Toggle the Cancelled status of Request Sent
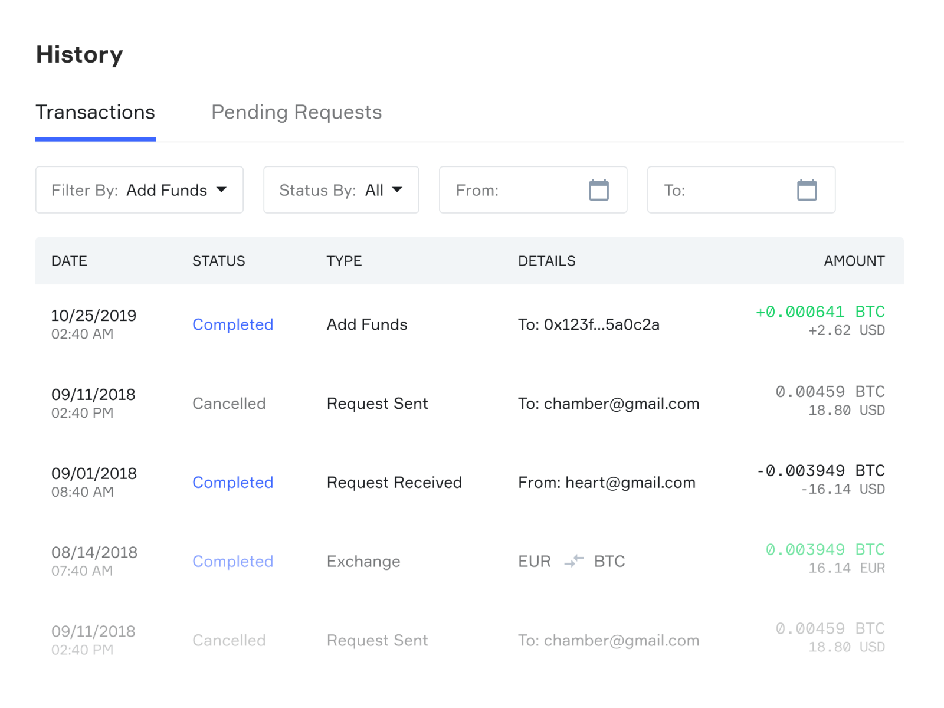The height and width of the screenshot is (708, 944). tap(229, 404)
